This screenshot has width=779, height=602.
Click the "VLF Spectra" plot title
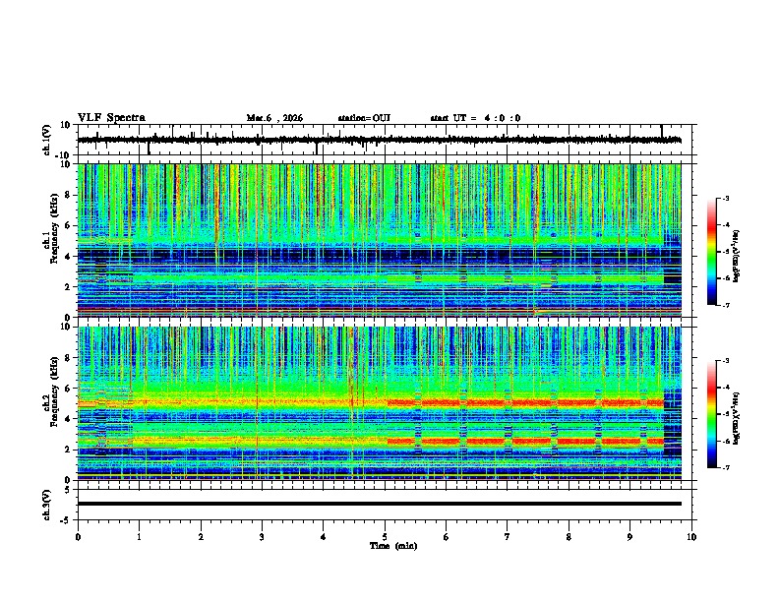[111, 118]
